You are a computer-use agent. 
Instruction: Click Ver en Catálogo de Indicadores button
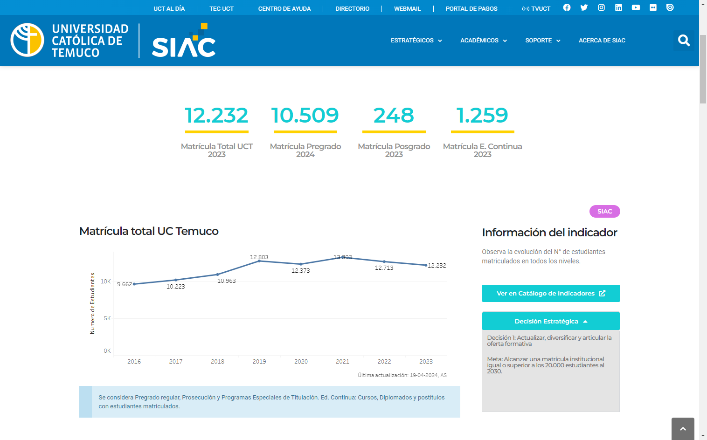pyautogui.click(x=551, y=293)
